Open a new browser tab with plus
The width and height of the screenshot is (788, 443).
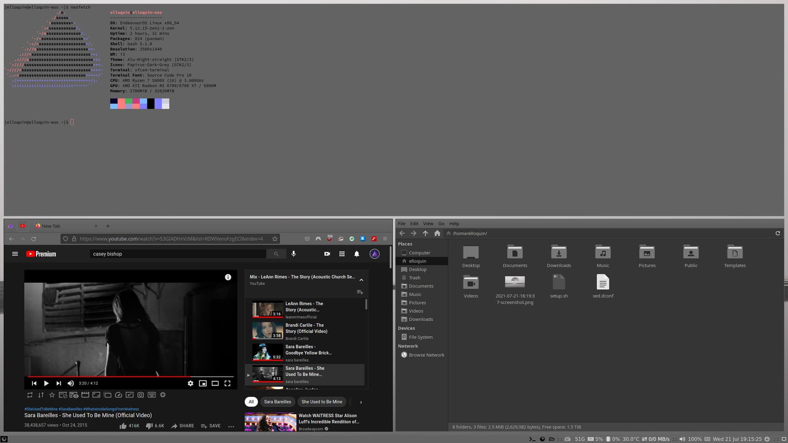108,226
